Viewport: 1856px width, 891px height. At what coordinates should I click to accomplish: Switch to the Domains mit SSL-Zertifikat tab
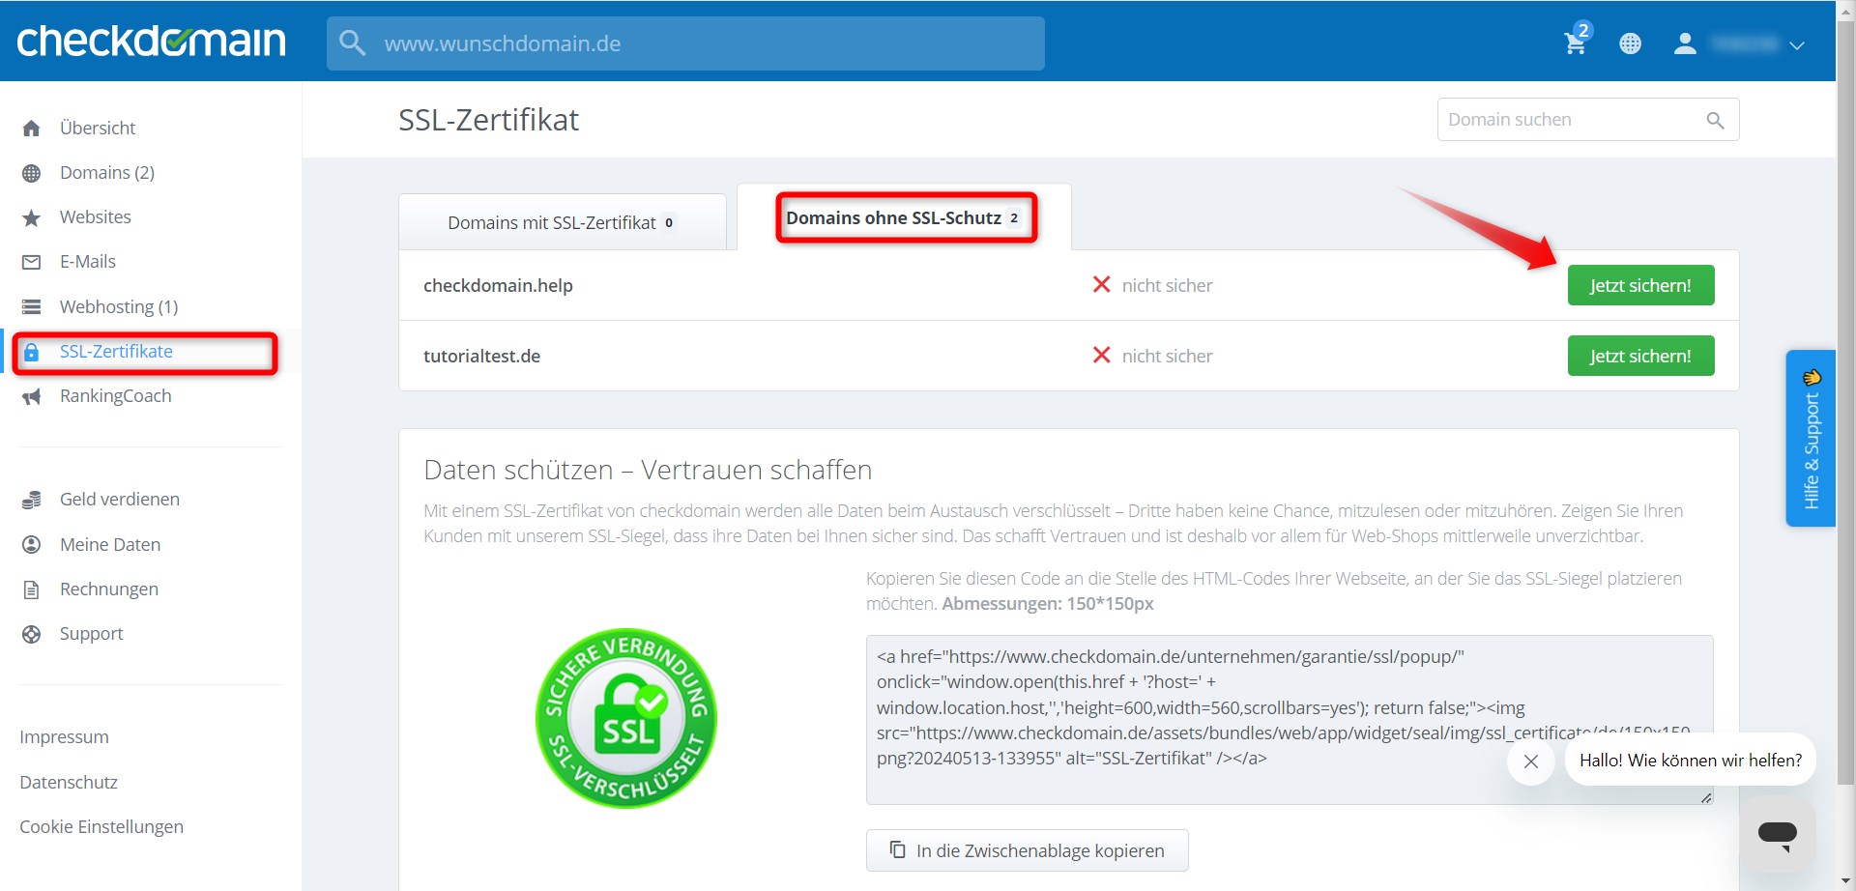pos(563,222)
